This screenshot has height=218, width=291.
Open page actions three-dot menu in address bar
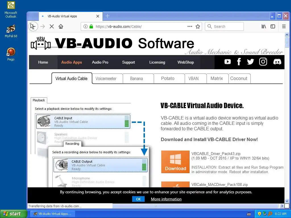[190, 26]
